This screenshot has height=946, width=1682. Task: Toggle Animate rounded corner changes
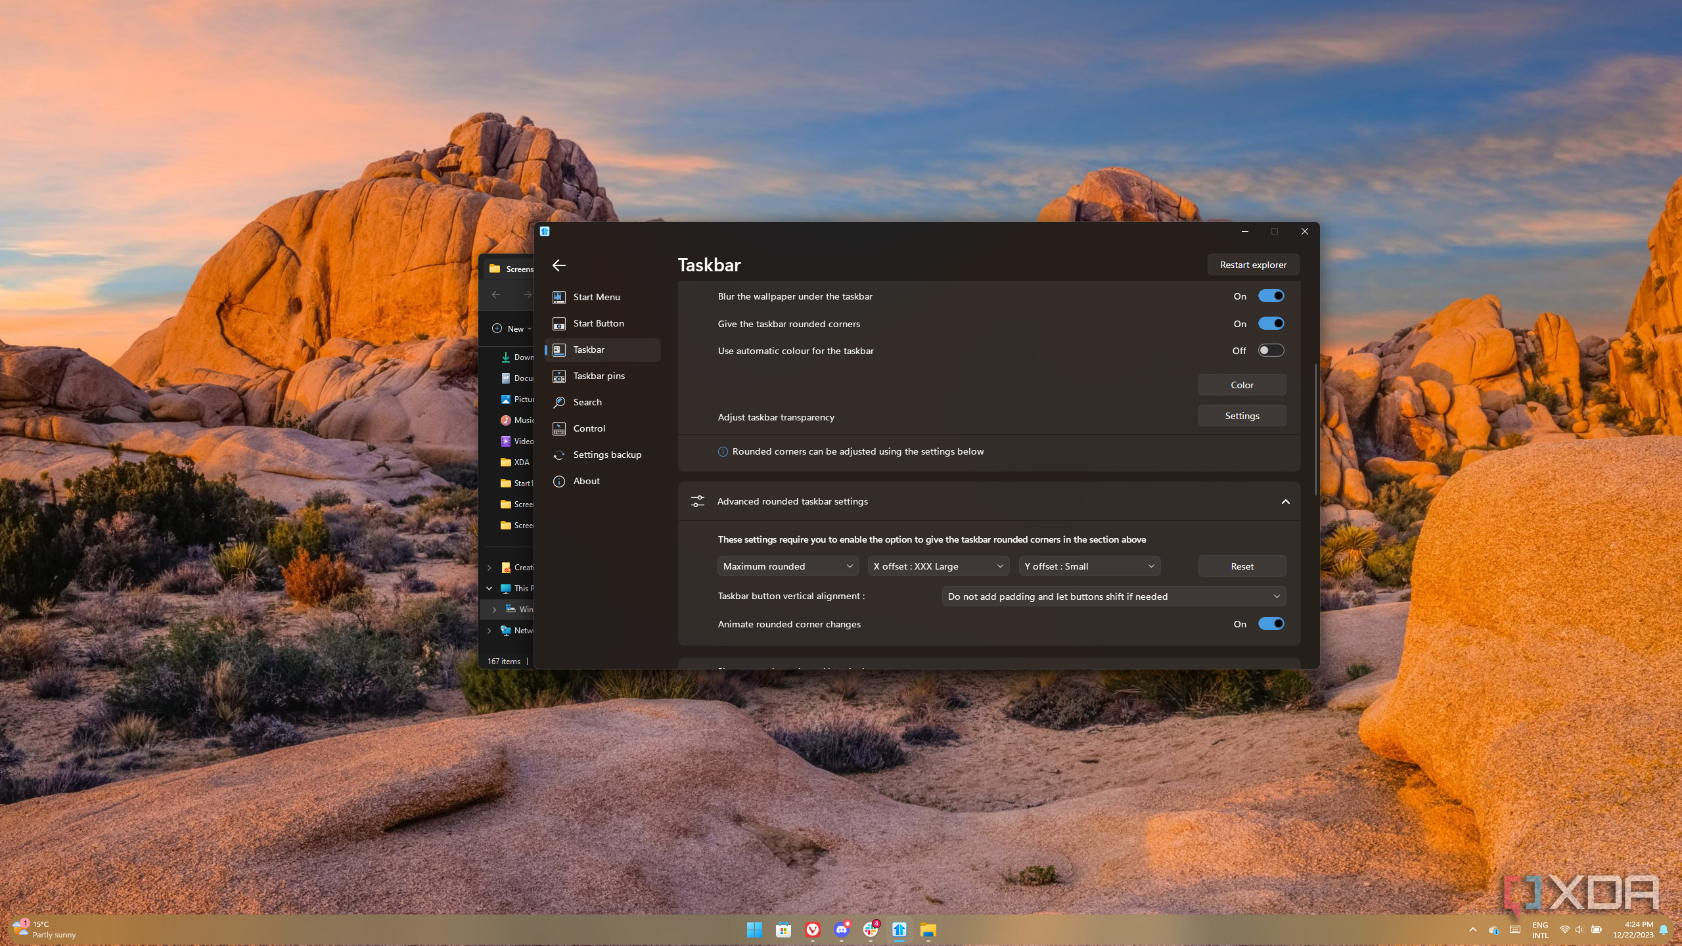1271,624
